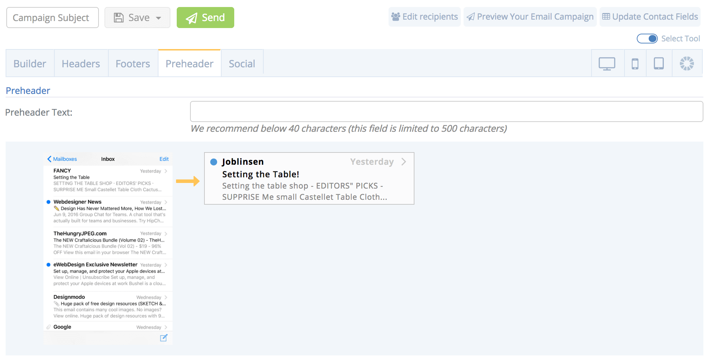Go to the Footers tab
709x361 pixels.
coord(133,64)
